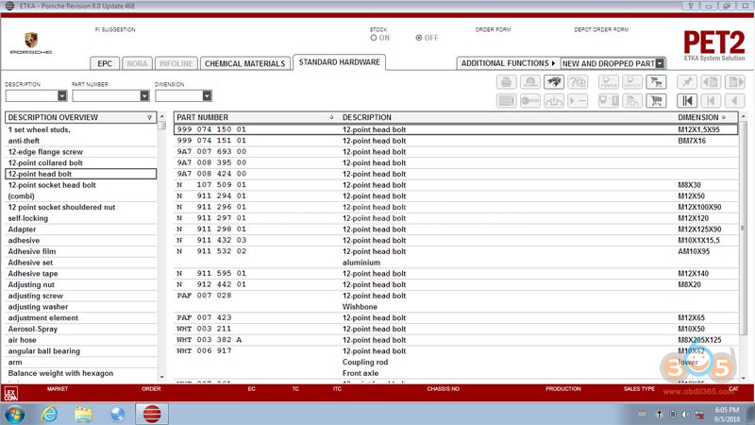Click the Depot Order Form label

(601, 29)
